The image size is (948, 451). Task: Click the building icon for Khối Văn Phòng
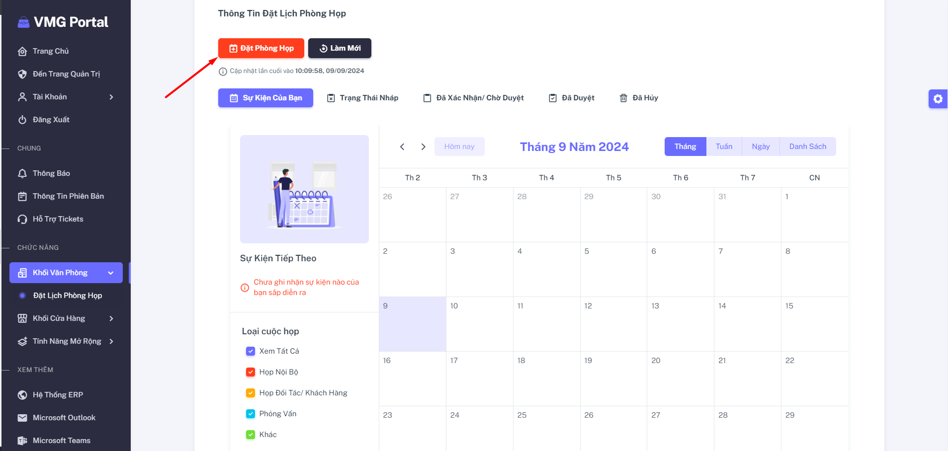[22, 273]
